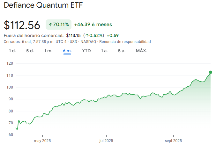This screenshot has width=216, height=144.
Task: Click the green 70.11% change badge
Action: pyautogui.click(x=59, y=25)
